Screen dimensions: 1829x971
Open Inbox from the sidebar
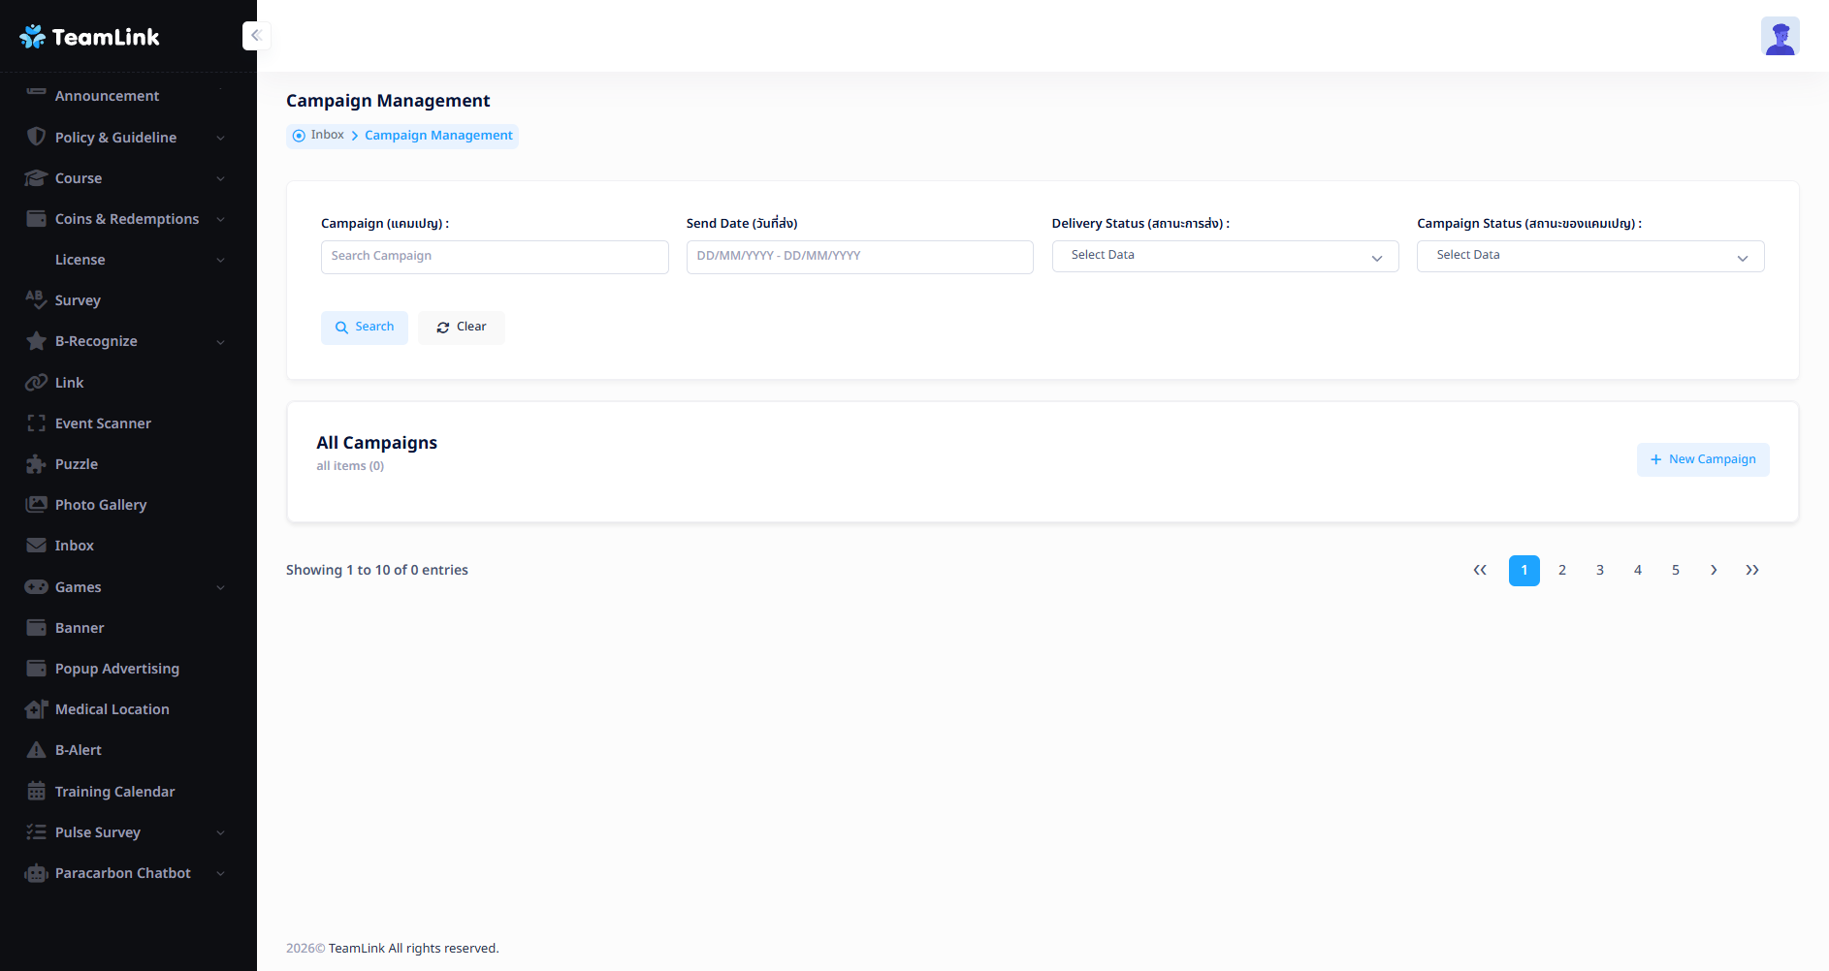(x=75, y=546)
